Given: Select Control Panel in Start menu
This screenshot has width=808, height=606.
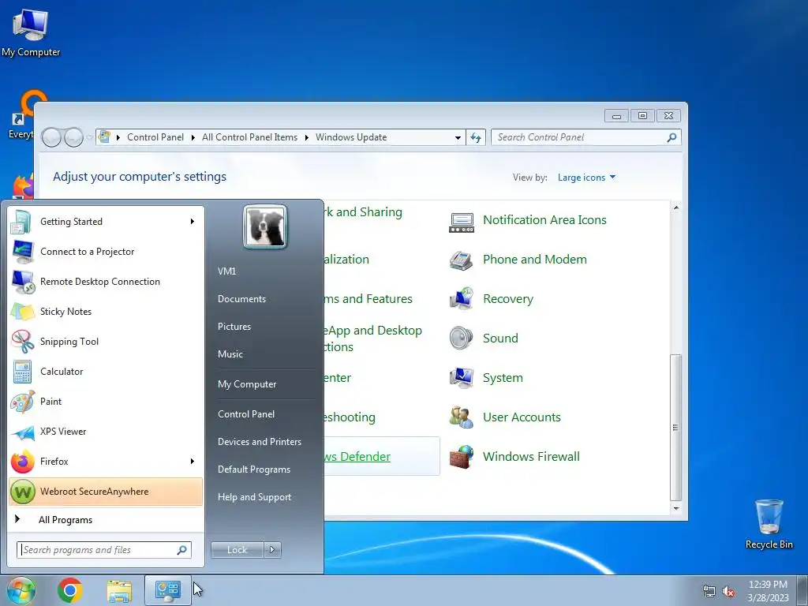Looking at the screenshot, I should [246, 414].
